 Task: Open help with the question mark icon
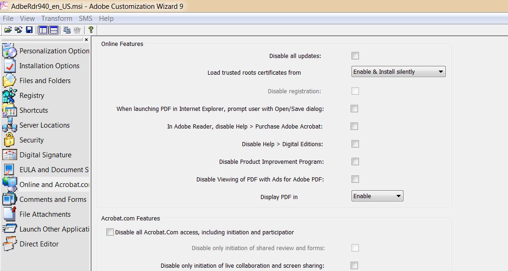pos(91,30)
